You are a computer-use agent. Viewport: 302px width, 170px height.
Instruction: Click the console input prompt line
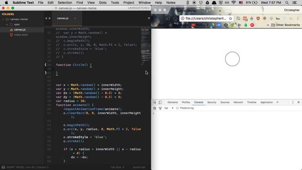click(226, 113)
